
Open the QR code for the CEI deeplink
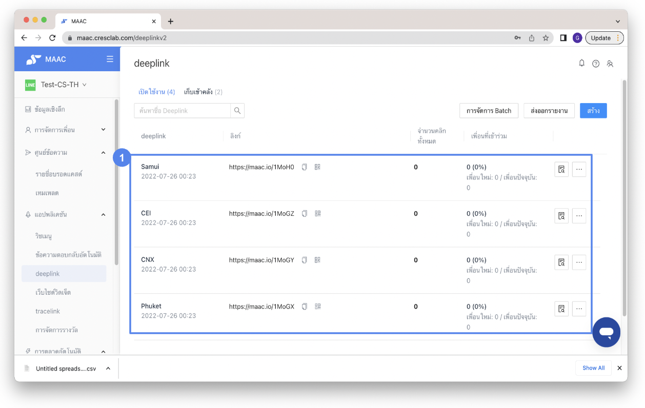317,213
